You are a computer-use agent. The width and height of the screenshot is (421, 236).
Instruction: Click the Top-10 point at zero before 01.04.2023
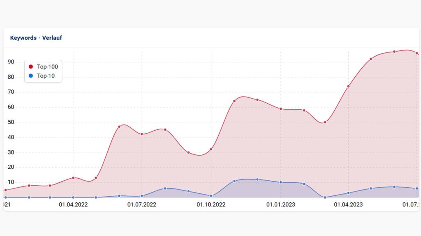[x=325, y=197]
